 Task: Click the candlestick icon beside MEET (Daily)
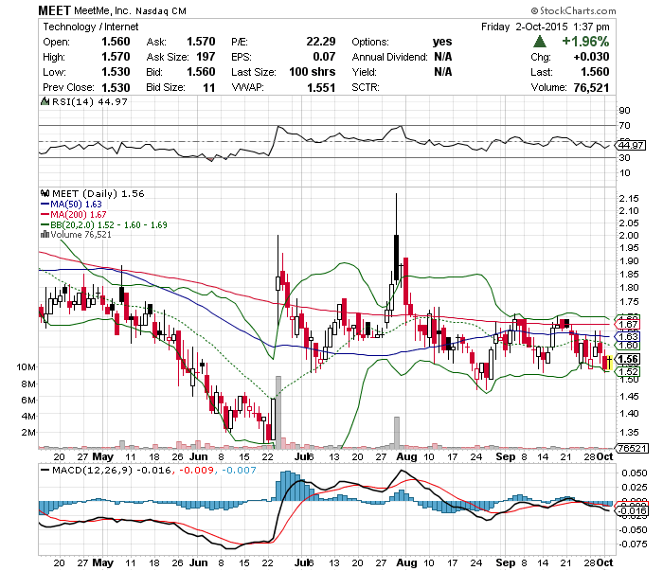pyautogui.click(x=45, y=193)
